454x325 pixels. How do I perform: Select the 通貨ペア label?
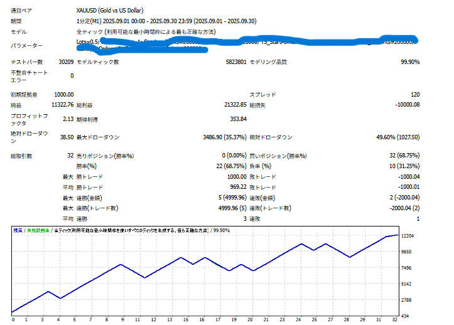(21, 11)
